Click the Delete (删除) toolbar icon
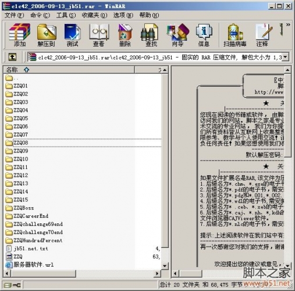Viewport: 295px width, 291px height. pos(125,35)
